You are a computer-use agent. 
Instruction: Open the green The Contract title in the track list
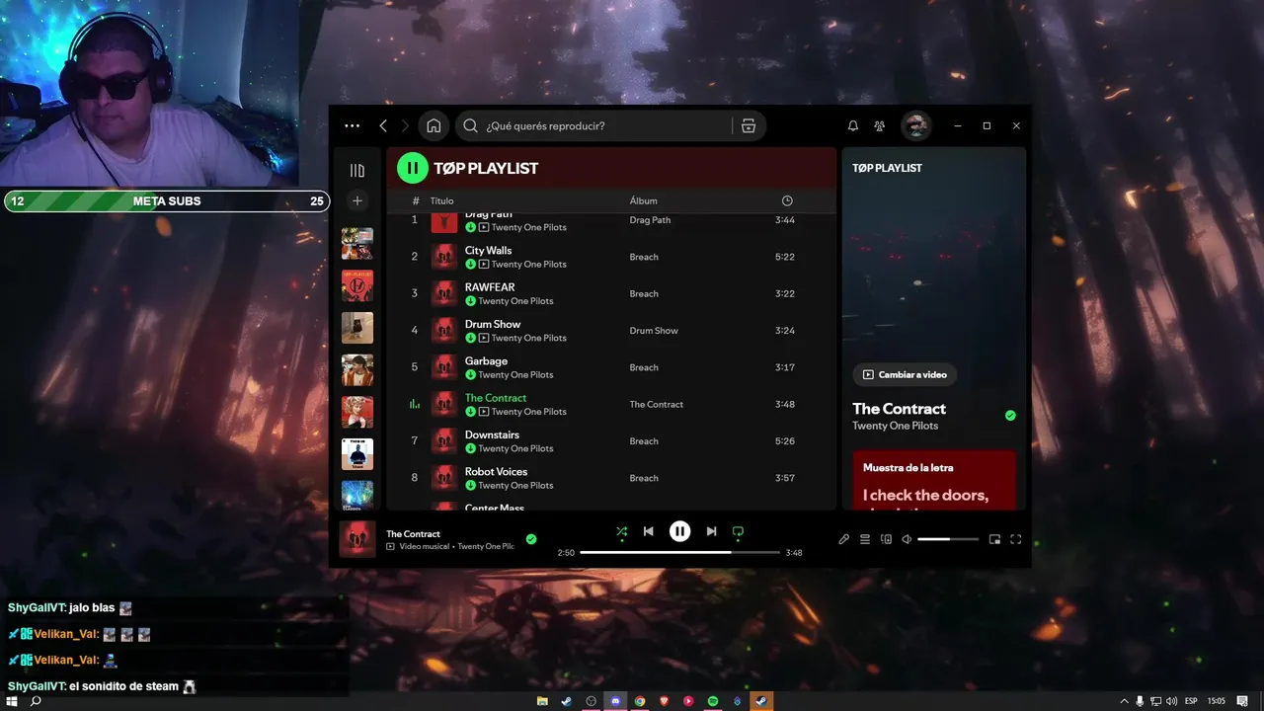tap(496, 398)
